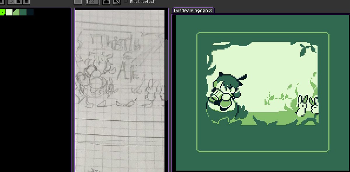Viewport: 350px width, 172px height.
Task: Click the pencil sketch reference image
Action: click(x=120, y=91)
